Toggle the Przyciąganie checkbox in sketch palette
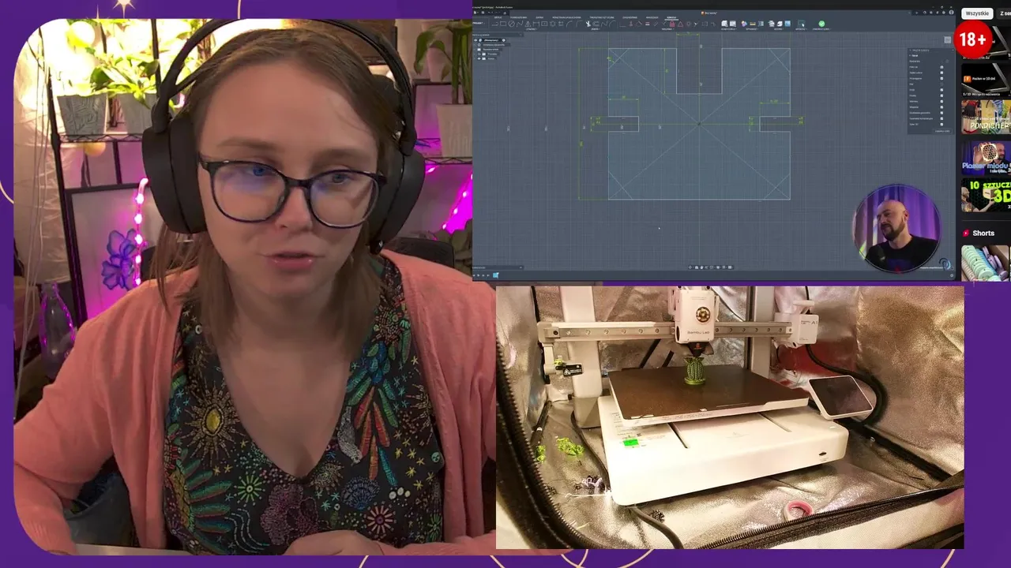1011x568 pixels. click(x=941, y=78)
